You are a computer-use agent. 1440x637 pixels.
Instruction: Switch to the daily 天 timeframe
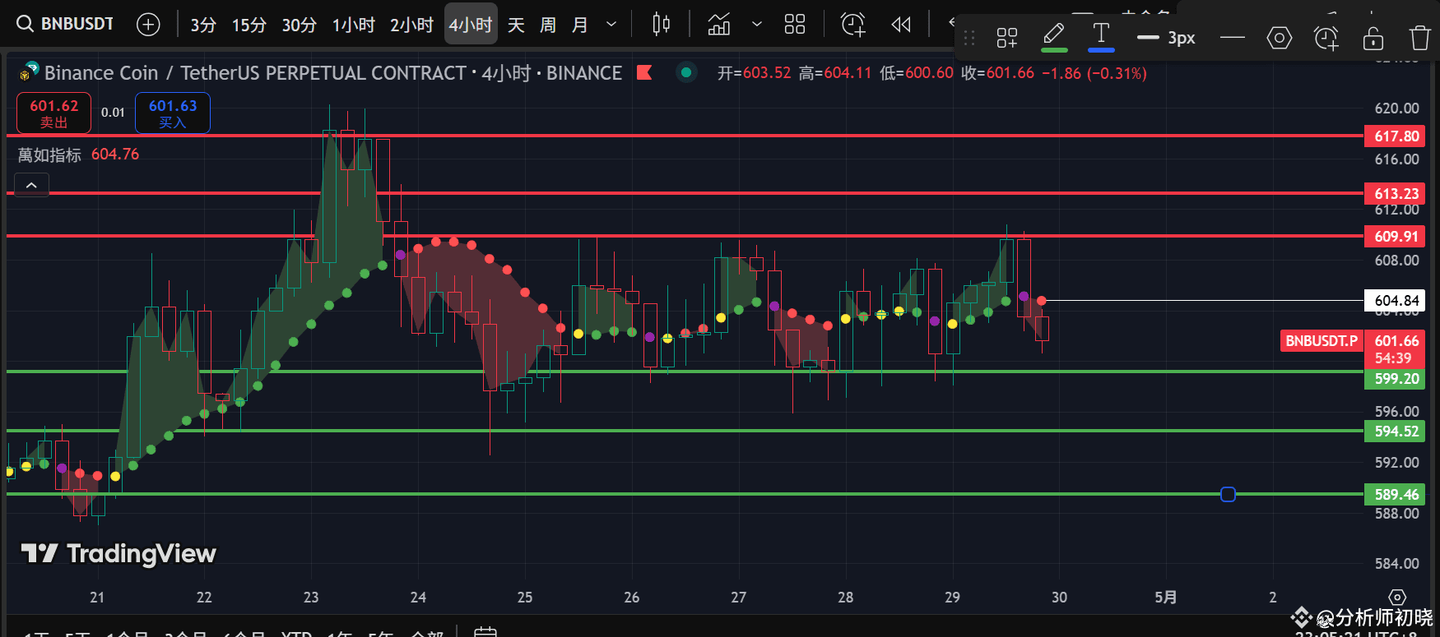[516, 25]
